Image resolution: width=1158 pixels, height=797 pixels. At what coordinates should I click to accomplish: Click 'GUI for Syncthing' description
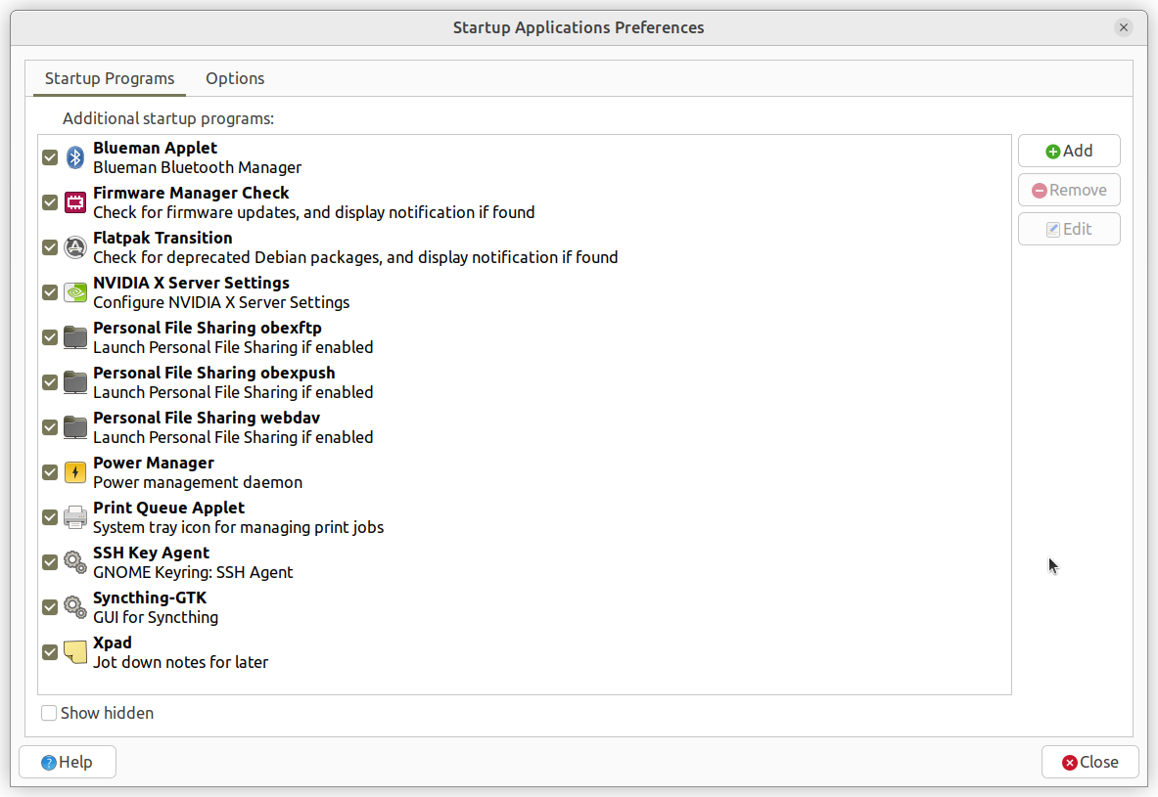(156, 618)
